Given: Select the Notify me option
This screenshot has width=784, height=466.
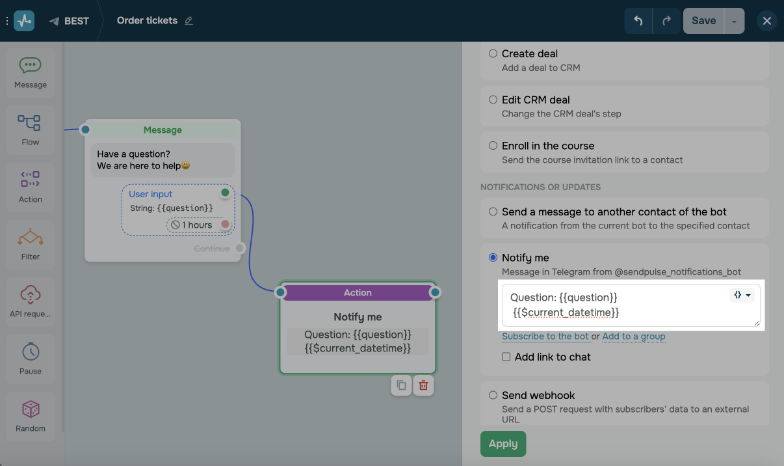Looking at the screenshot, I should click(x=493, y=258).
